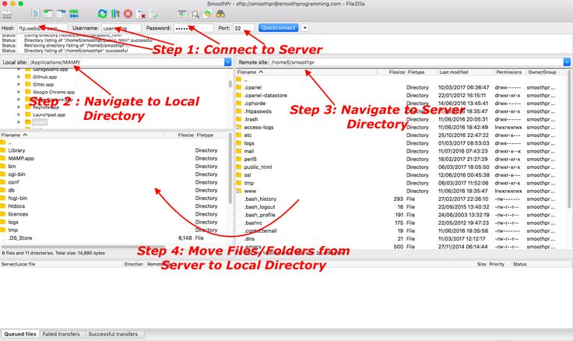Switch to the Successful transfers tab
The height and width of the screenshot is (341, 573).
click(113, 334)
